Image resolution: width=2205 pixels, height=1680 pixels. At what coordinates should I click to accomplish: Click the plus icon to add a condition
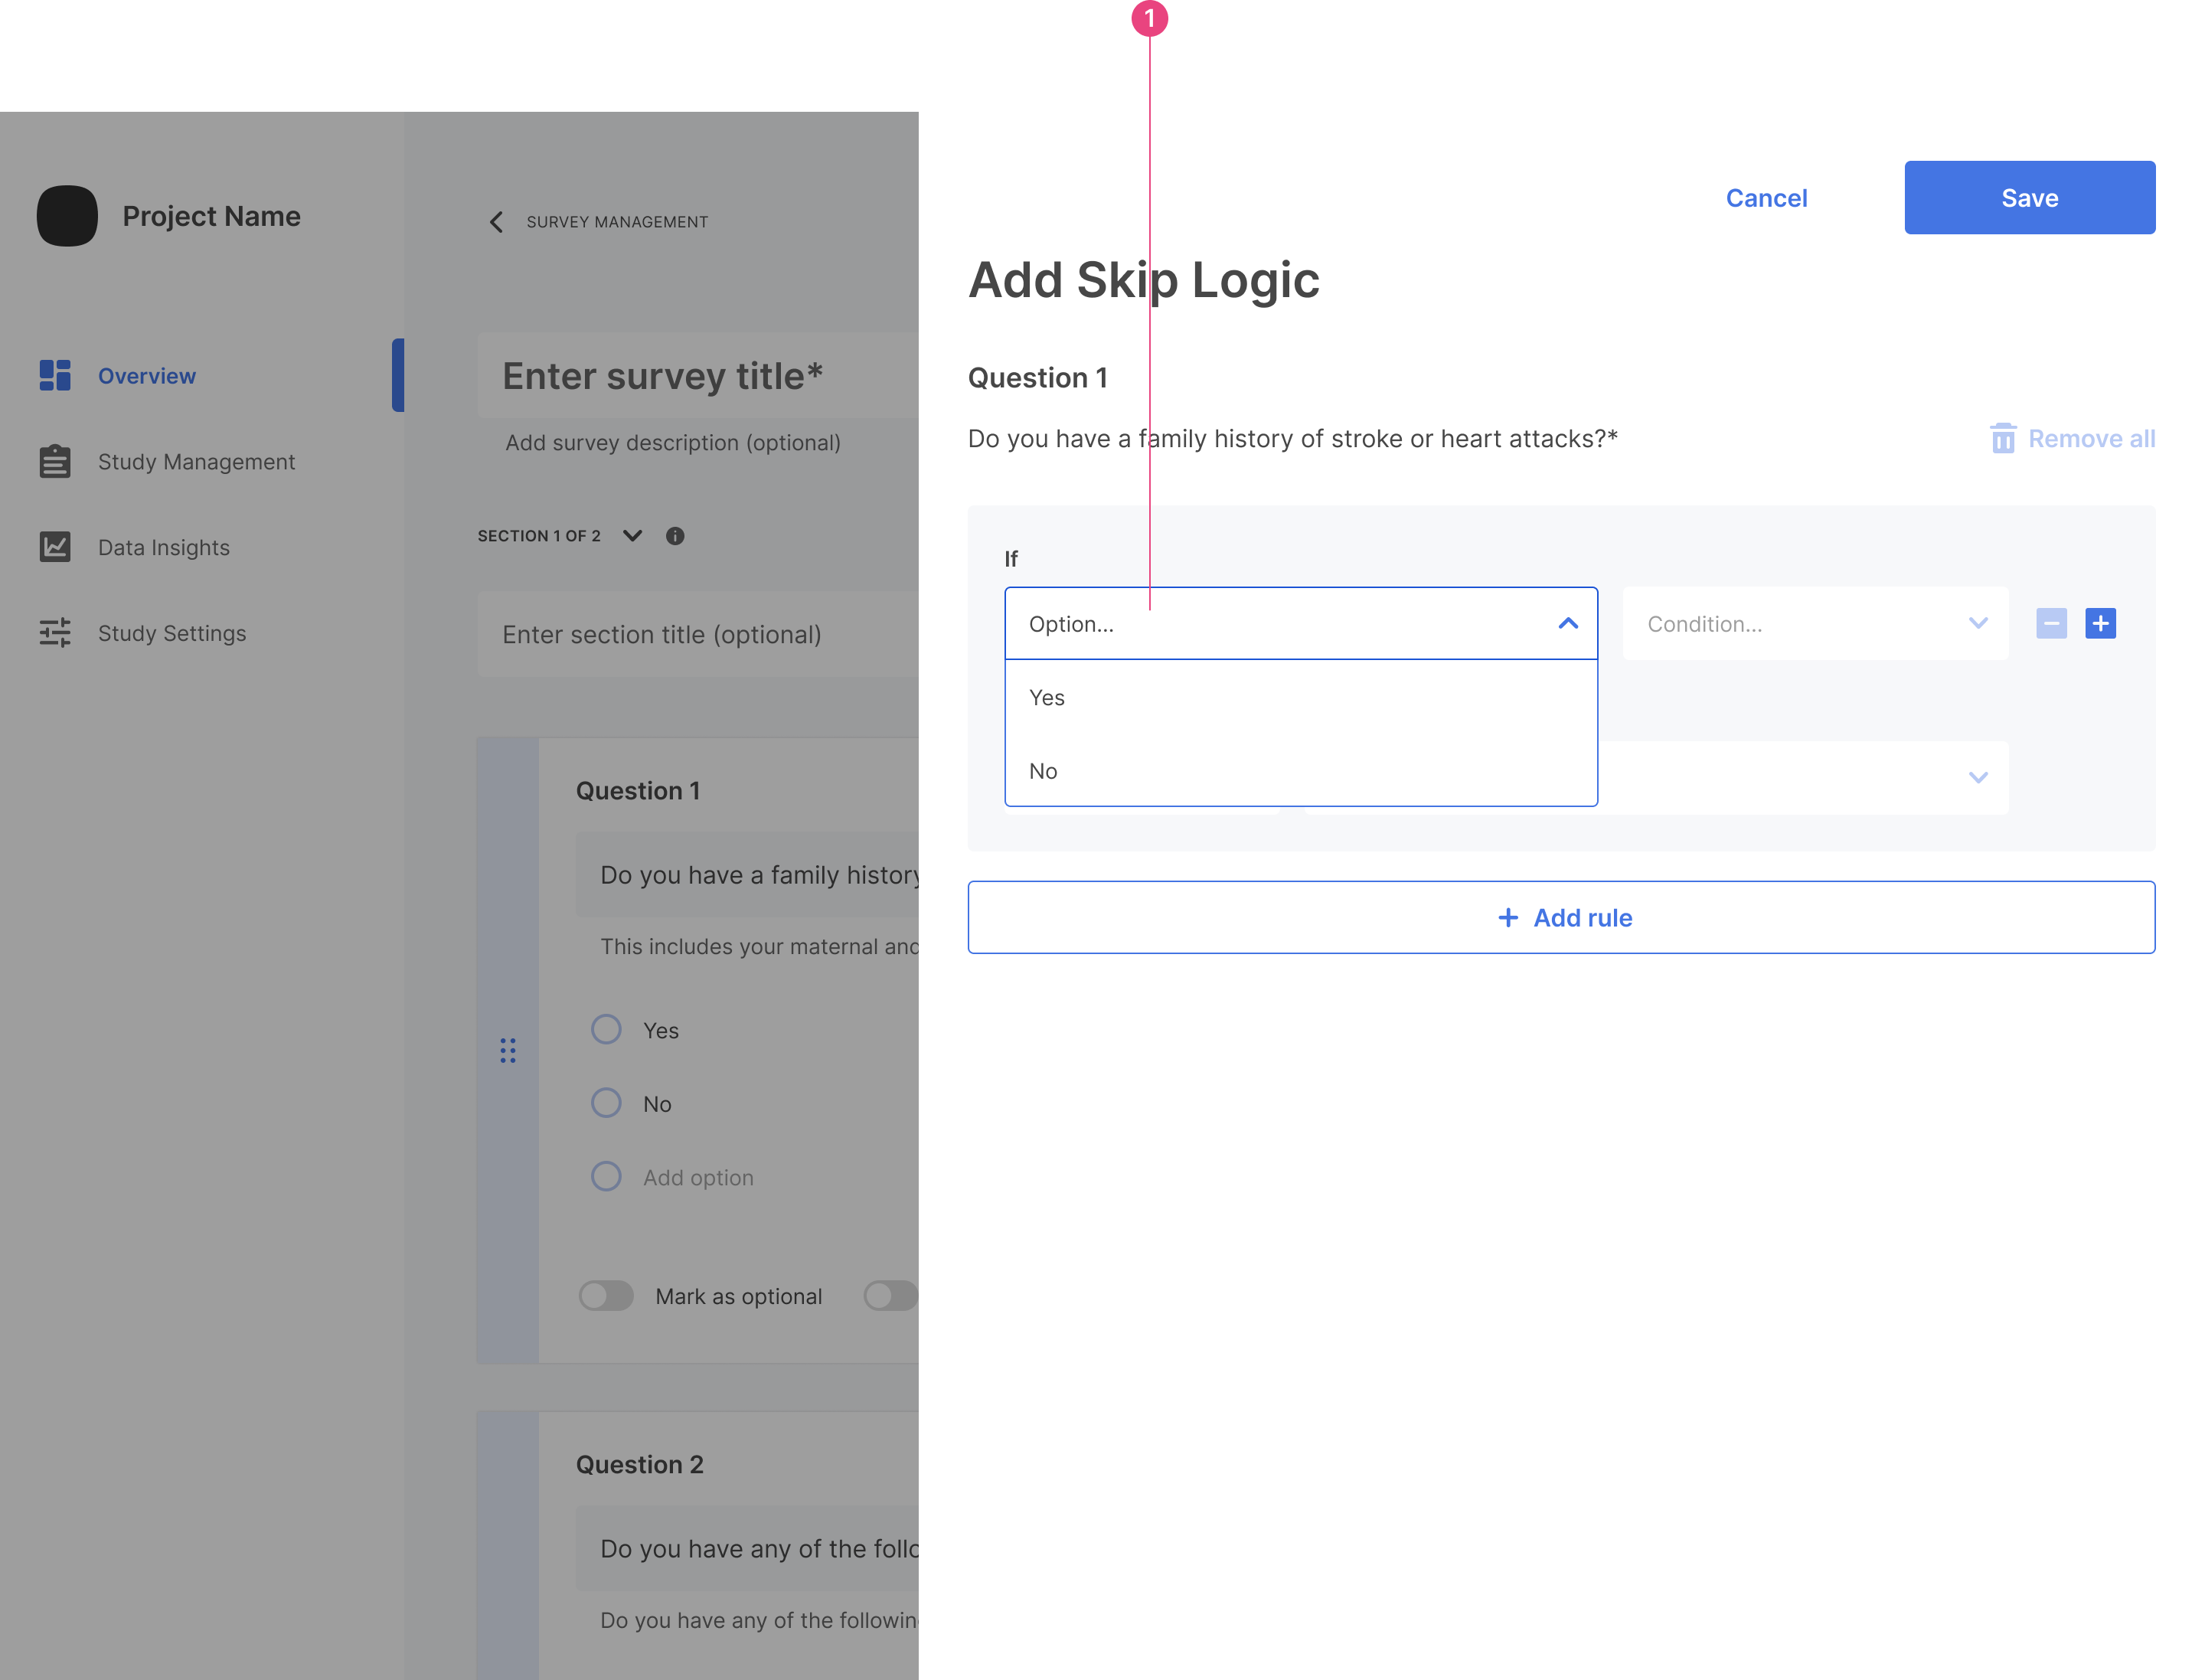click(2100, 623)
